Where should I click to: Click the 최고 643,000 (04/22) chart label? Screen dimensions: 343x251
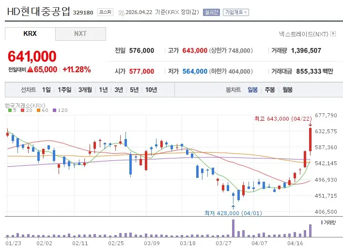click(x=283, y=119)
